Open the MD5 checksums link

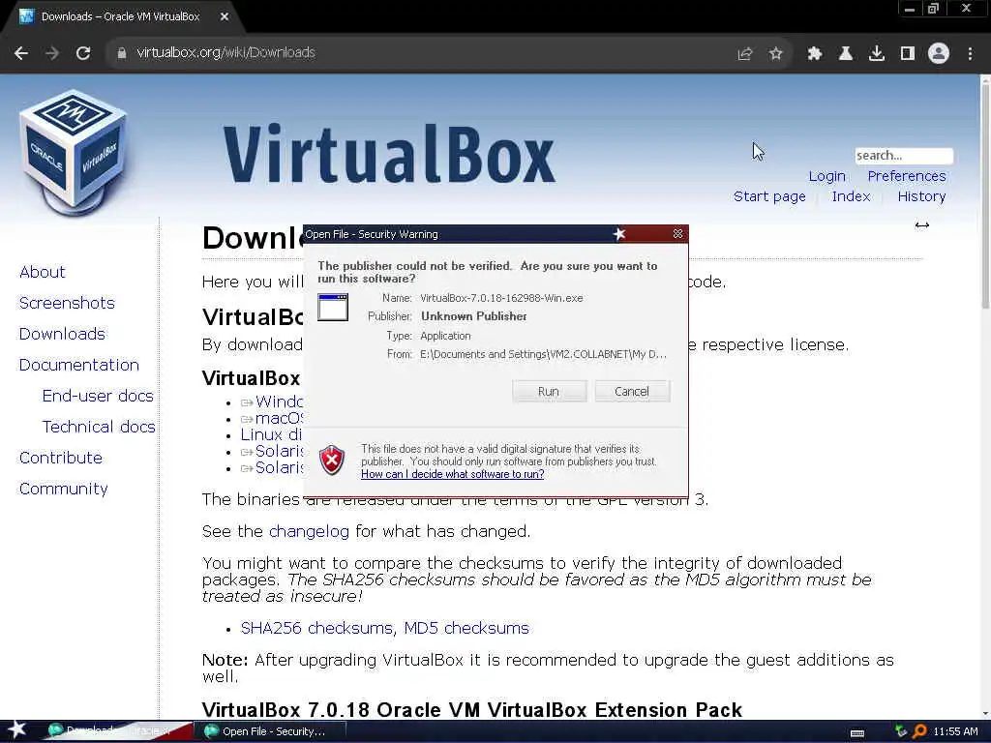466,628
